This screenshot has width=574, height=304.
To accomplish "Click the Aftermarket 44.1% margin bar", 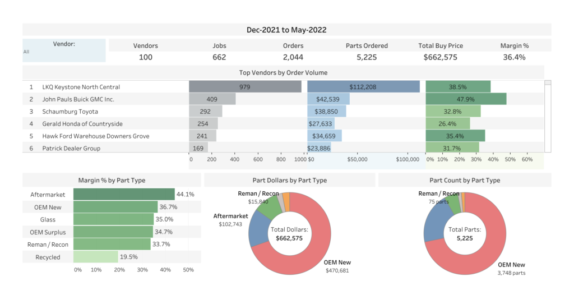I will tap(124, 194).
